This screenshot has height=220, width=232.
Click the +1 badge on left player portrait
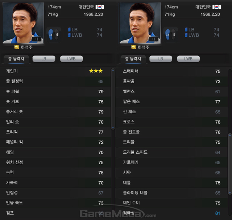tap(36, 39)
